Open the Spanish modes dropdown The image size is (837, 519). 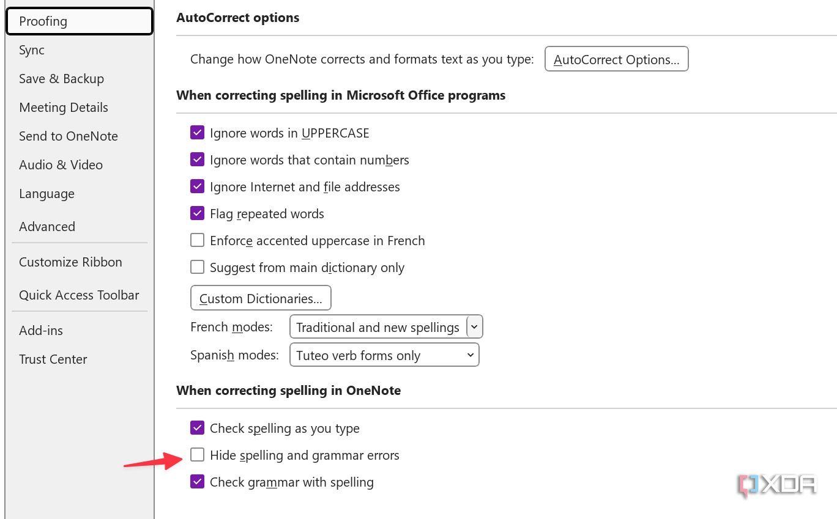[469, 355]
